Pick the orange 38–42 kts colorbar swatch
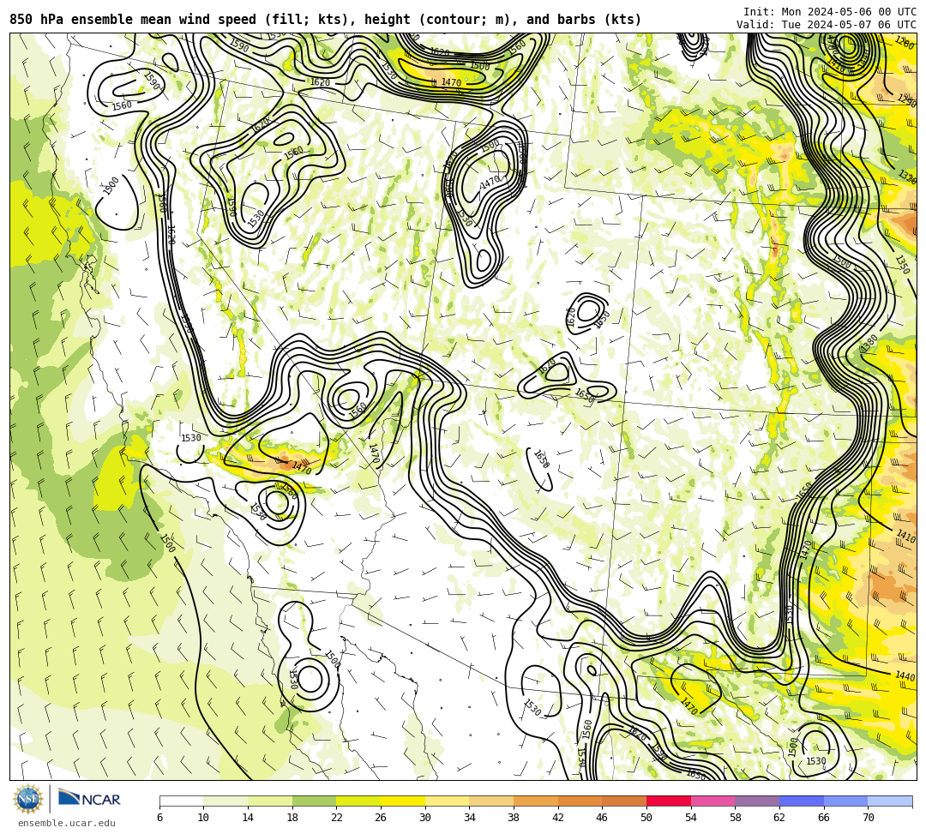Viewport: 926px width, 834px height. click(536, 801)
